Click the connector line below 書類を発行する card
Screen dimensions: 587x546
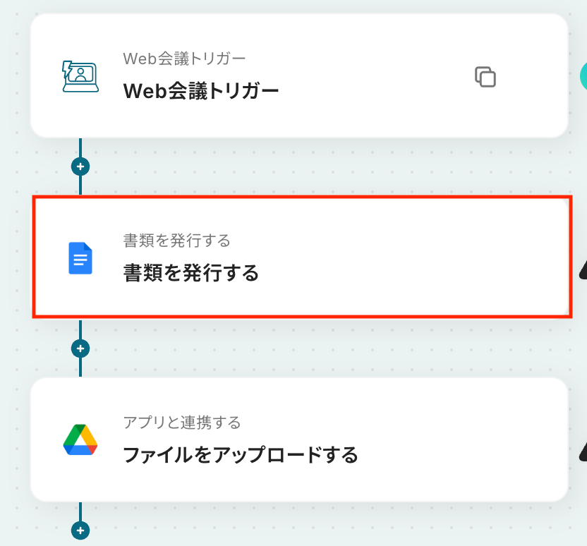point(80,329)
